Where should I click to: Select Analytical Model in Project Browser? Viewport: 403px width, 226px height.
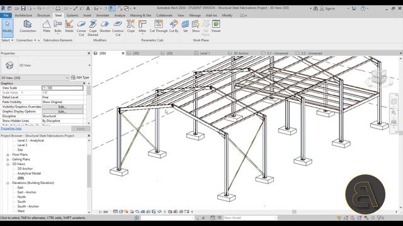(x=29, y=173)
